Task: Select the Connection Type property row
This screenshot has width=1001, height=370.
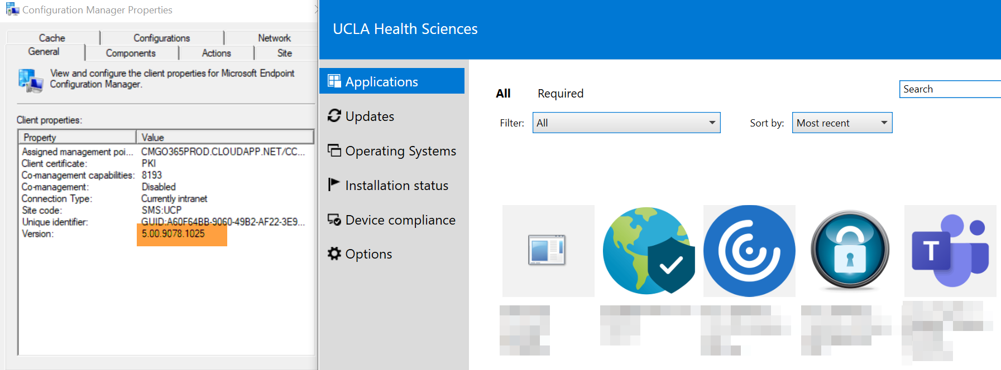Action: (x=166, y=198)
